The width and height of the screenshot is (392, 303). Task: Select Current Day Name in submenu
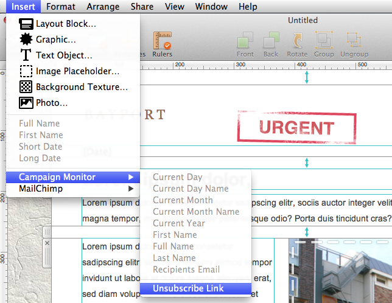click(196, 189)
